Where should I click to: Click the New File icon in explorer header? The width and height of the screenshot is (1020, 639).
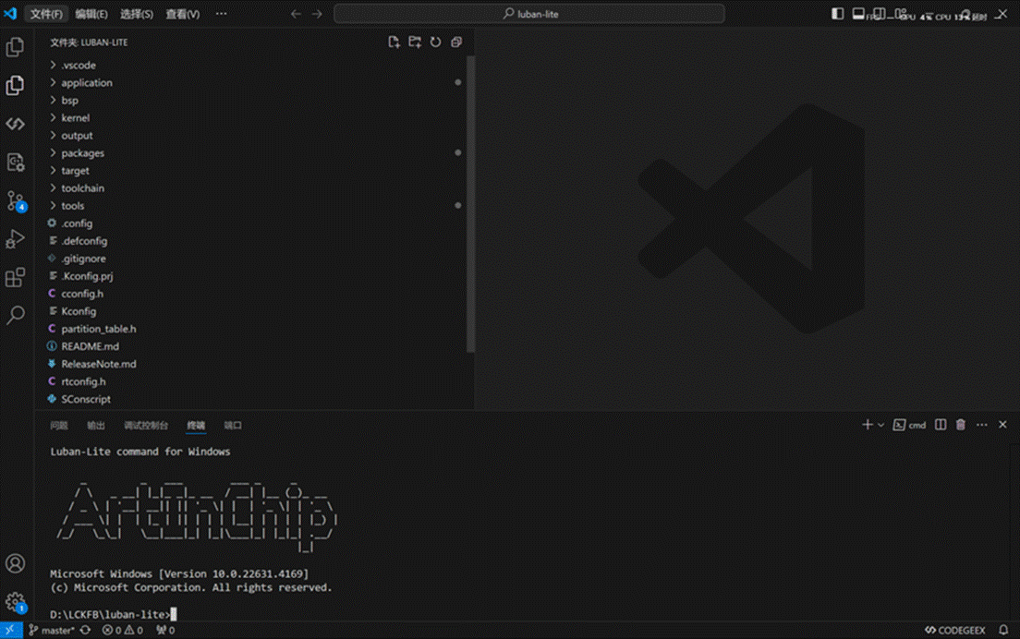(394, 42)
